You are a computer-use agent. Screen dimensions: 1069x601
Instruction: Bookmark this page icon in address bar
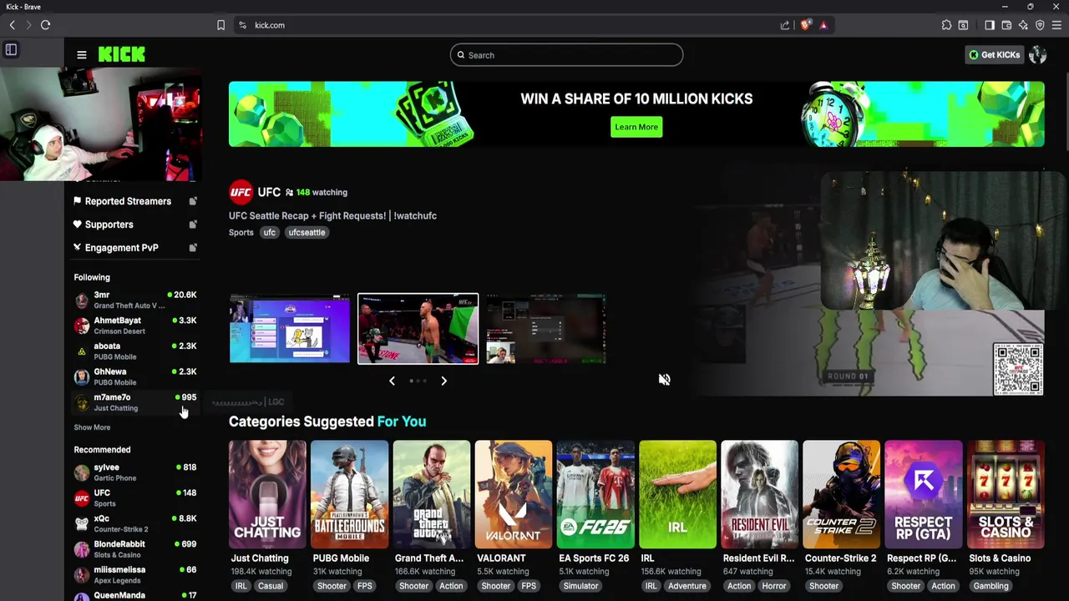(220, 25)
